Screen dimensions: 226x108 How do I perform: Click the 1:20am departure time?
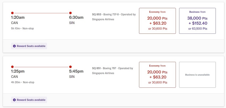[x=18, y=17]
